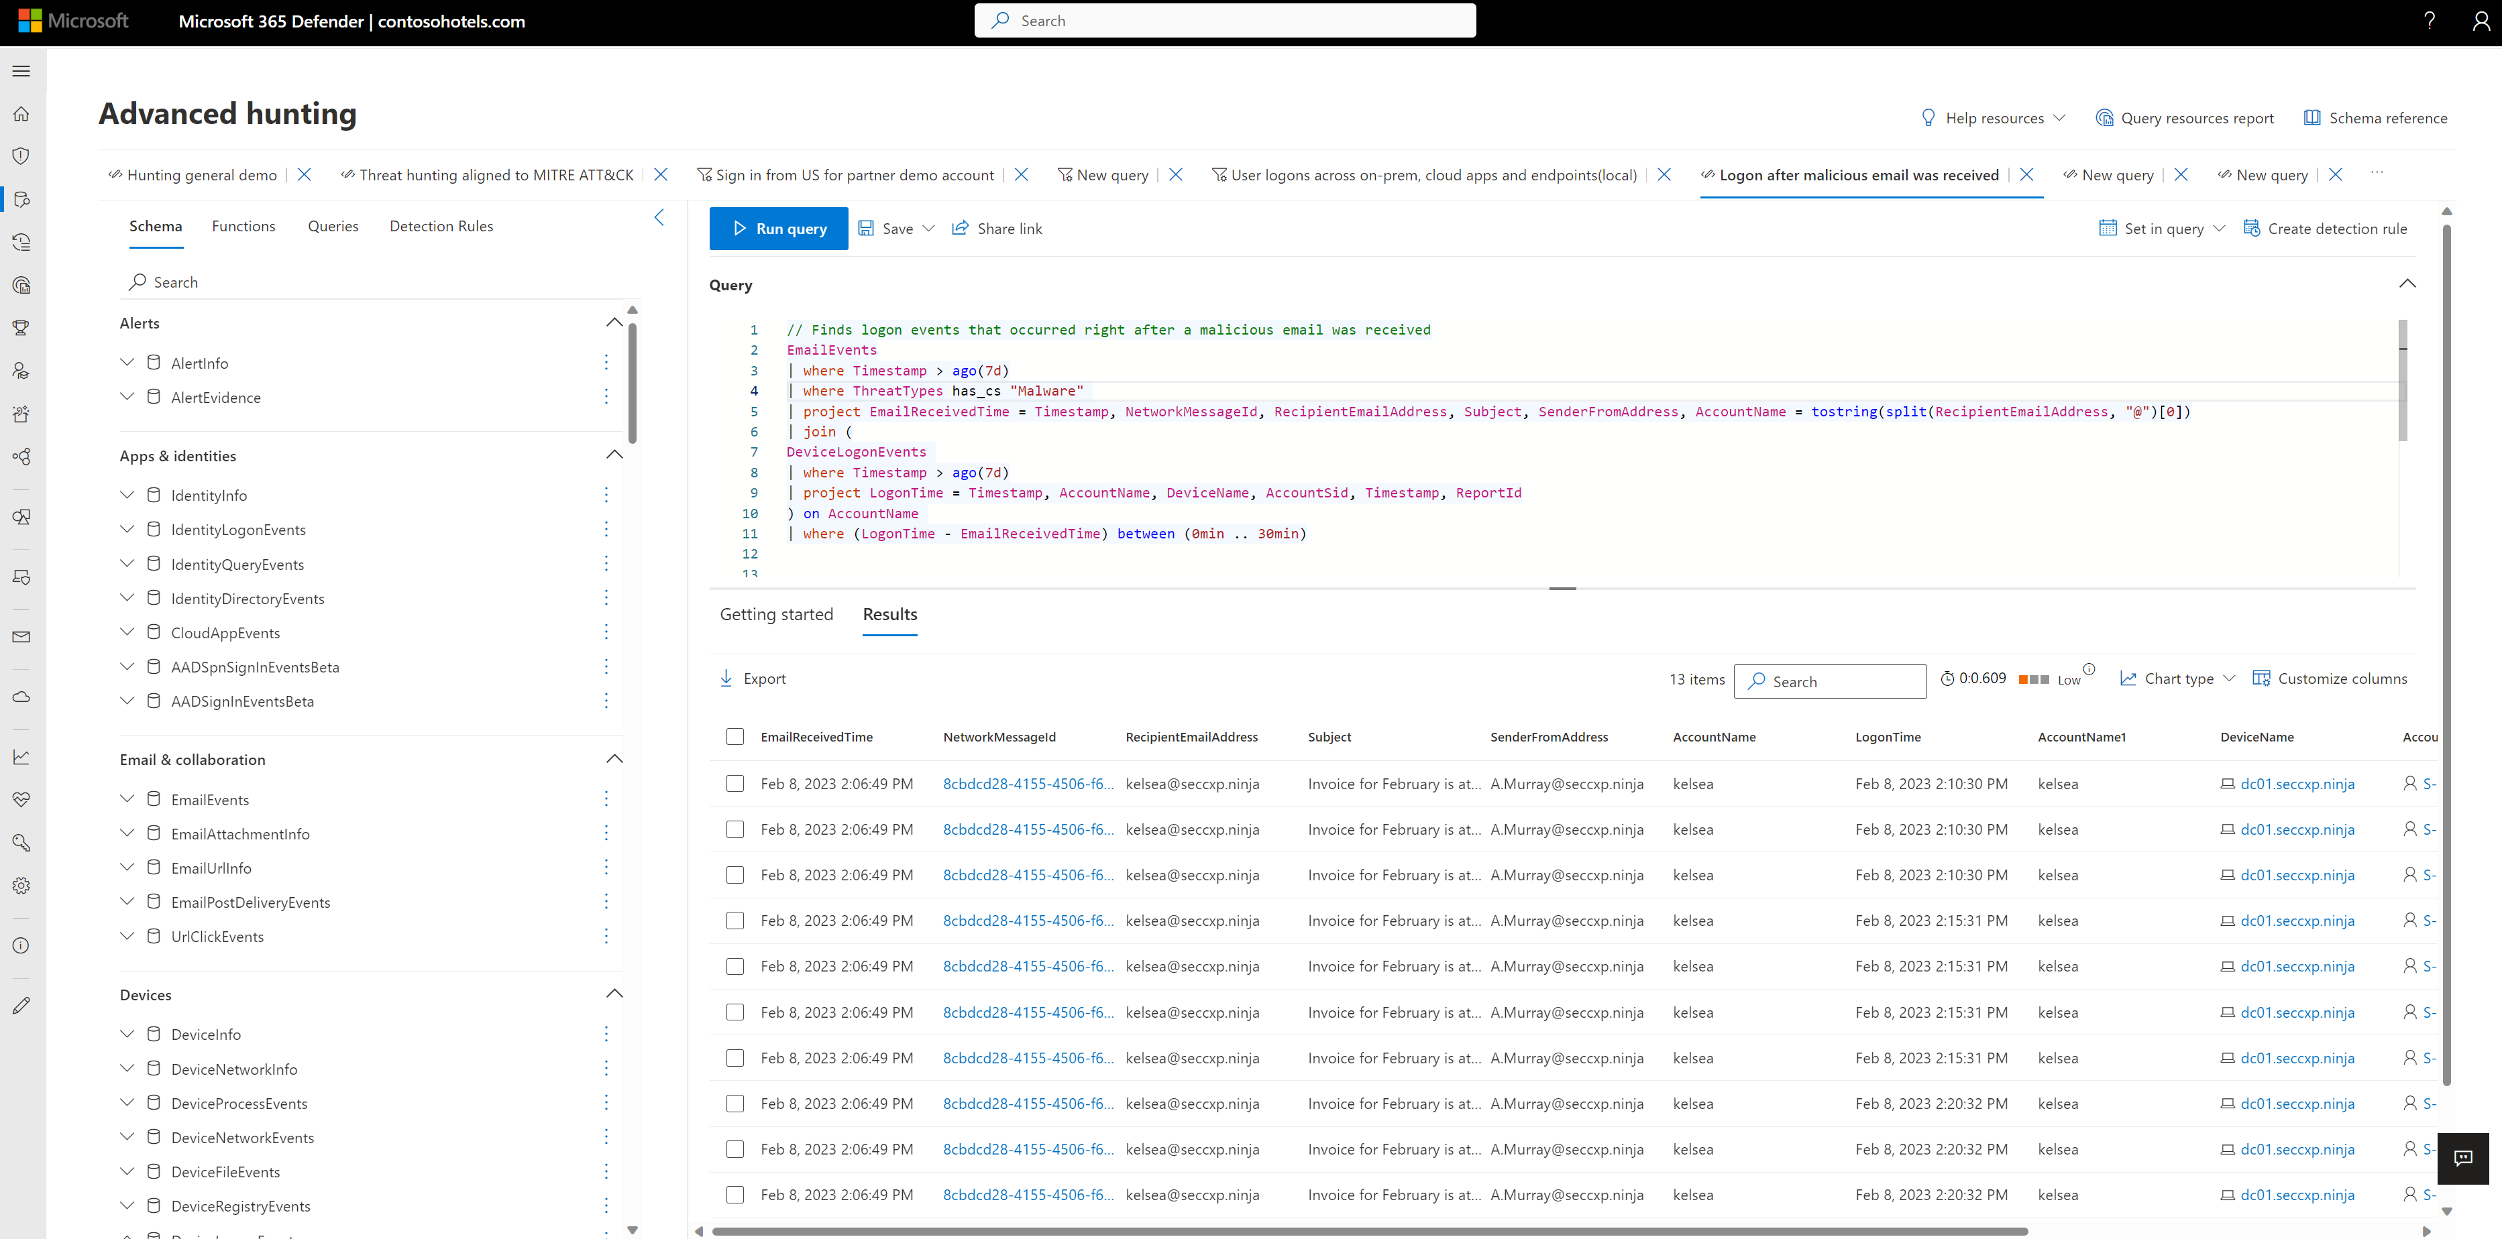The image size is (2502, 1239).
Task: Click the Run query button
Action: click(x=778, y=228)
